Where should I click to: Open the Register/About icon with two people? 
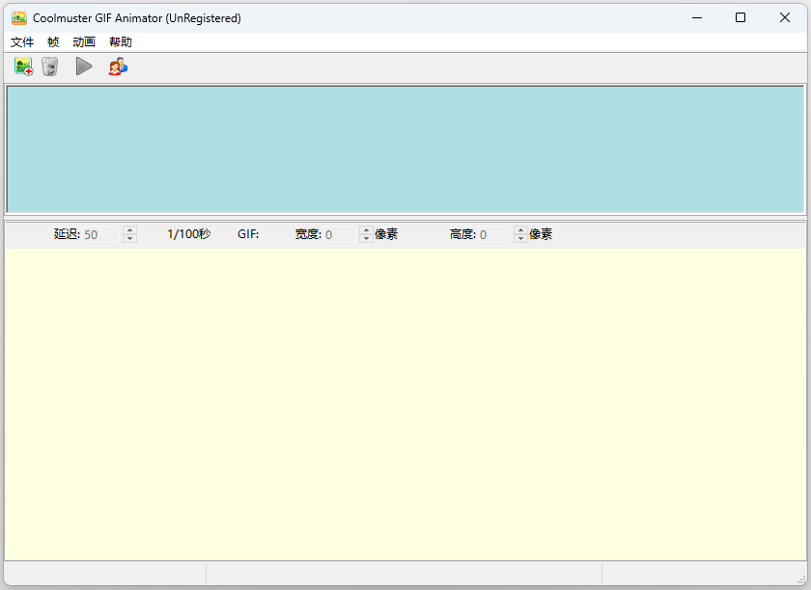(x=118, y=67)
